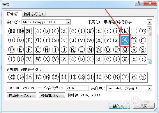159x113 pixels.
Task: Click the 插入(I) insert button
Action: point(119,106)
